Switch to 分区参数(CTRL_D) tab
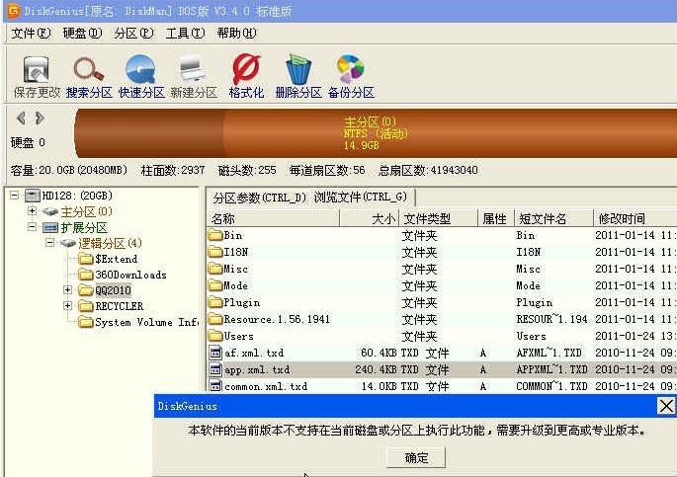677x477 pixels. (260, 198)
